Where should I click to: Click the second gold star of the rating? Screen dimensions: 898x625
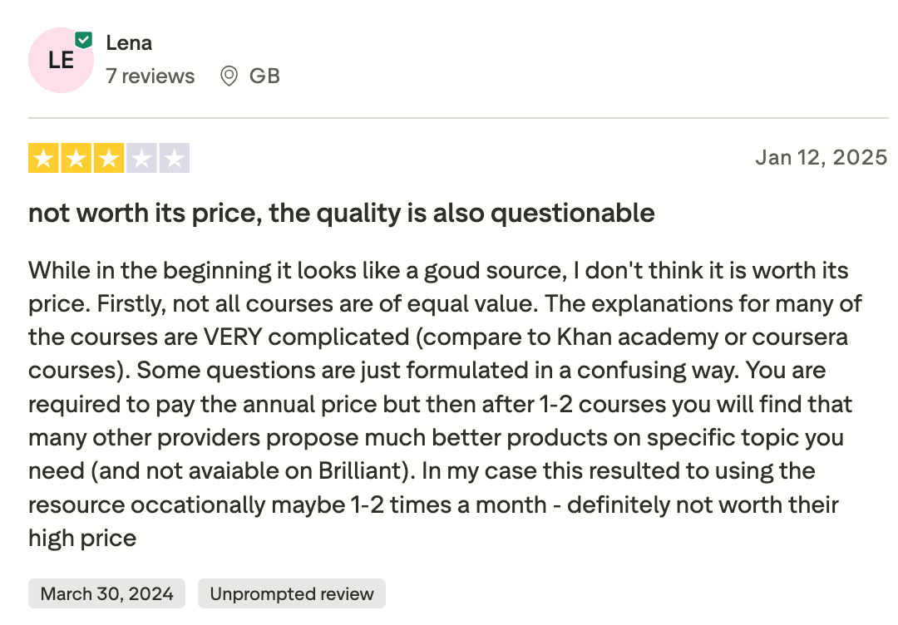[x=76, y=157]
